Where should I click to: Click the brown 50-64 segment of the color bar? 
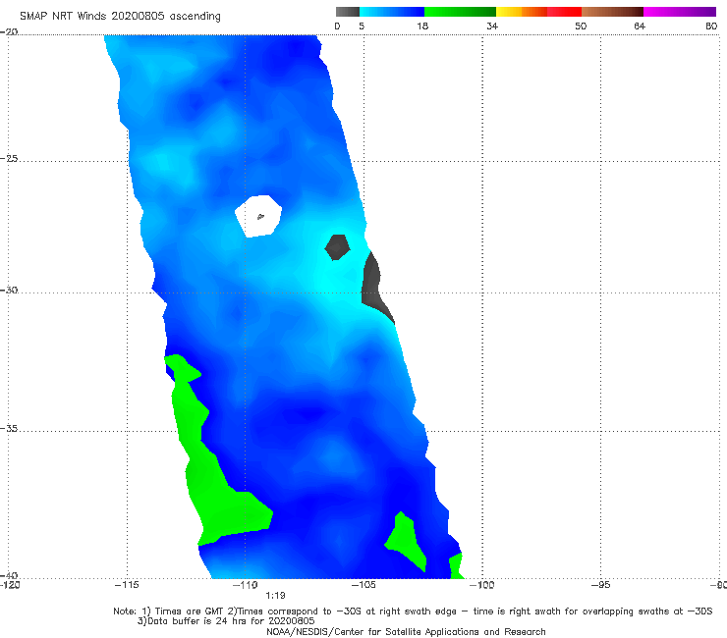point(612,12)
